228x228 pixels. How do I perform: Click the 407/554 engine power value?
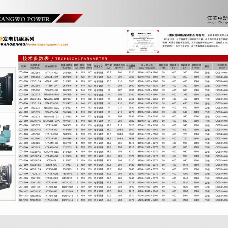67,121
